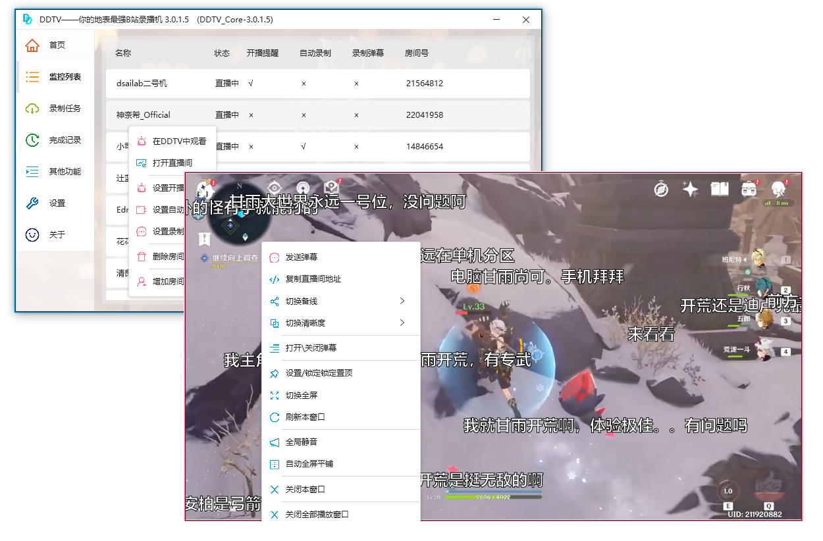Click the 增加房间 add-user icon
Viewport: 823px width, 541px height.
coord(141,282)
